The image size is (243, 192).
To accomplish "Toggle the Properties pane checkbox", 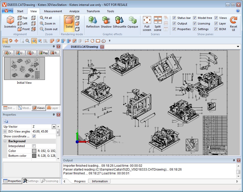I will [174, 29].
